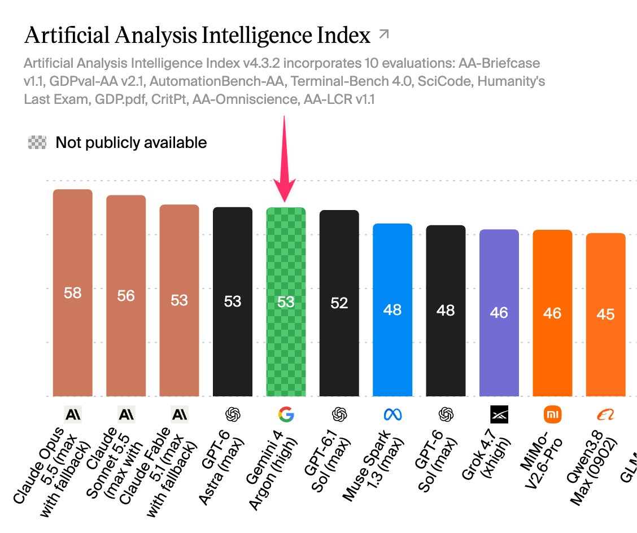The width and height of the screenshot is (637, 533).
Task: Click the blue Muse Spark bar scoring 48
Action: (x=392, y=310)
